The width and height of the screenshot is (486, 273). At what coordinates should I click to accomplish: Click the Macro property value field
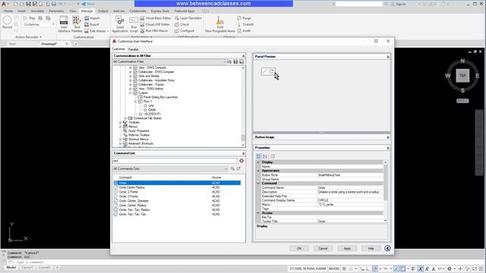pyautogui.click(x=350, y=205)
